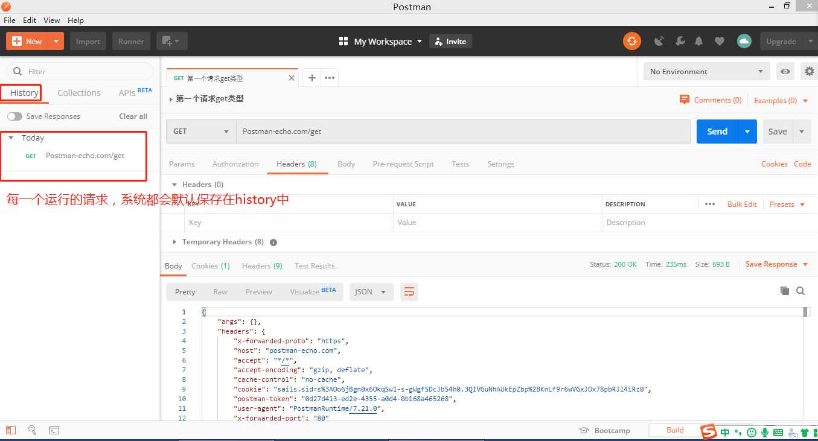This screenshot has height=441, width=818.
Task: Switch to response Cookies (1) tab
Action: pos(211,265)
